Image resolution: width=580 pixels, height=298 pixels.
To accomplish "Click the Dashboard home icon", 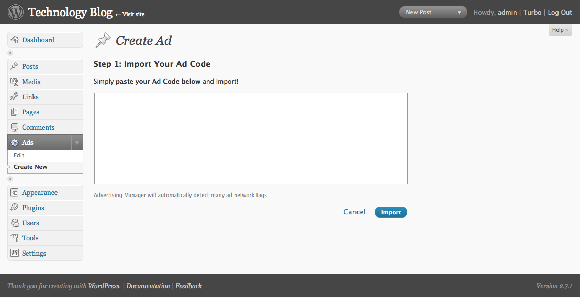I will tap(15, 40).
